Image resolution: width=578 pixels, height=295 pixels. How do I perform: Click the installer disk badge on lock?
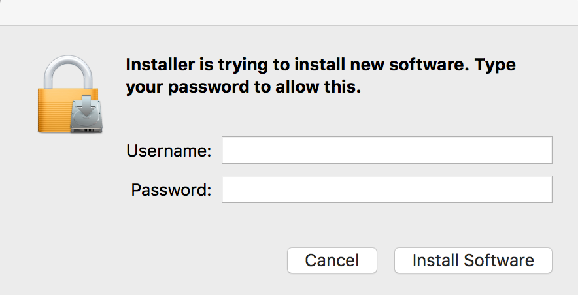(86, 114)
